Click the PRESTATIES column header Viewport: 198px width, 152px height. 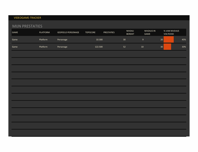pyautogui.click(x=109, y=32)
